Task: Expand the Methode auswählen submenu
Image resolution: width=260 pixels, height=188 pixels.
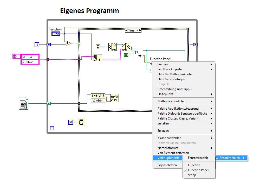Action: pyautogui.click(x=184, y=101)
